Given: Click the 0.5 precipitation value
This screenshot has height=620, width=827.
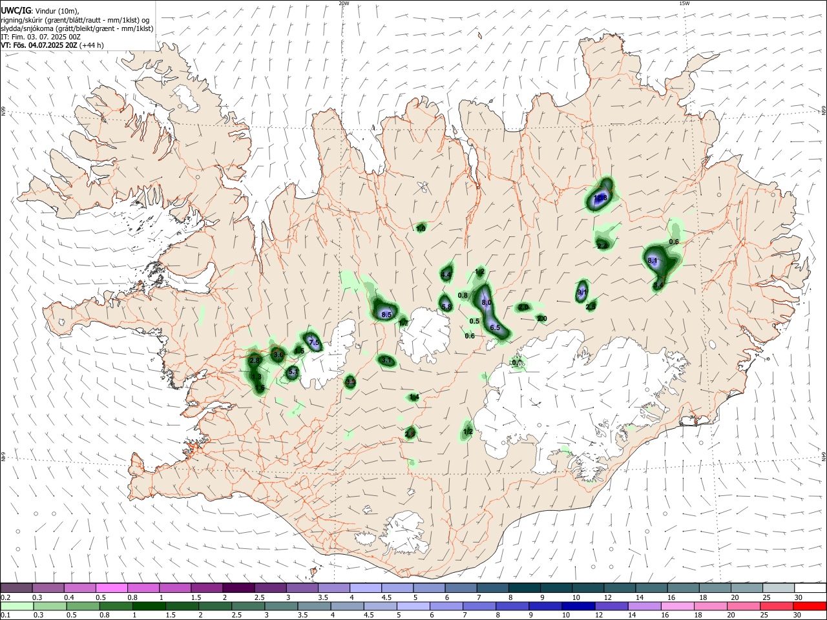Looking at the screenshot, I should pos(474,322).
